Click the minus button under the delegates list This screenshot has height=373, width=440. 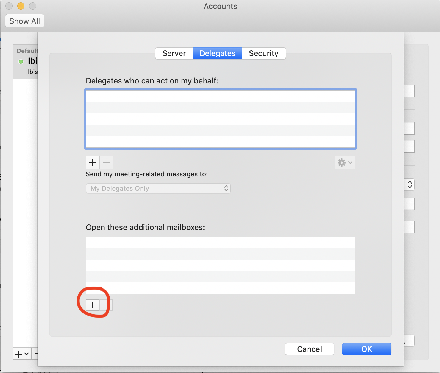pos(106,162)
